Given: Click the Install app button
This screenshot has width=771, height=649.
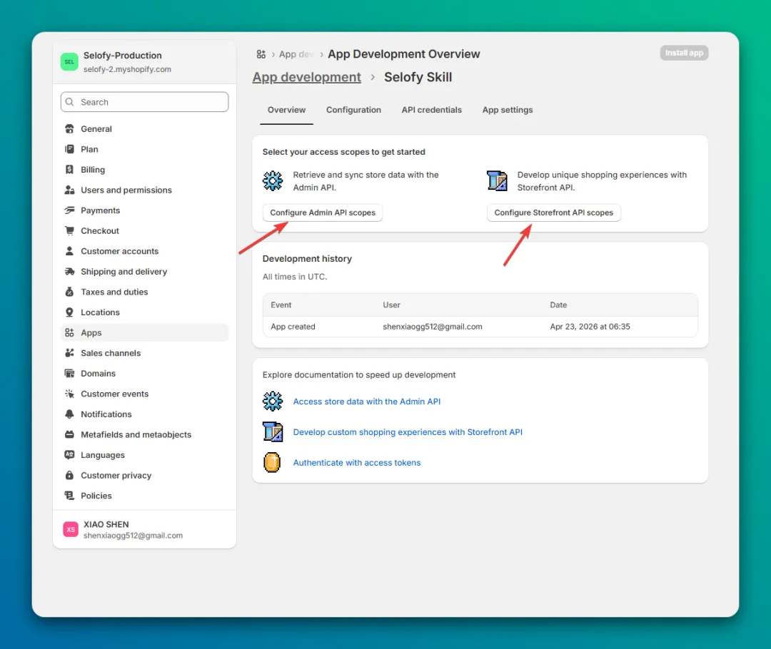Looking at the screenshot, I should click(x=684, y=53).
